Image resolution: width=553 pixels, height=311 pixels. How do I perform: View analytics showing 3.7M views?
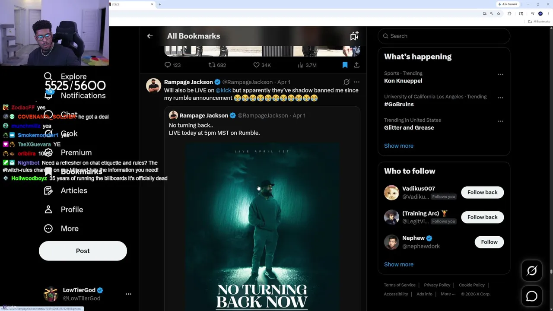307,65
